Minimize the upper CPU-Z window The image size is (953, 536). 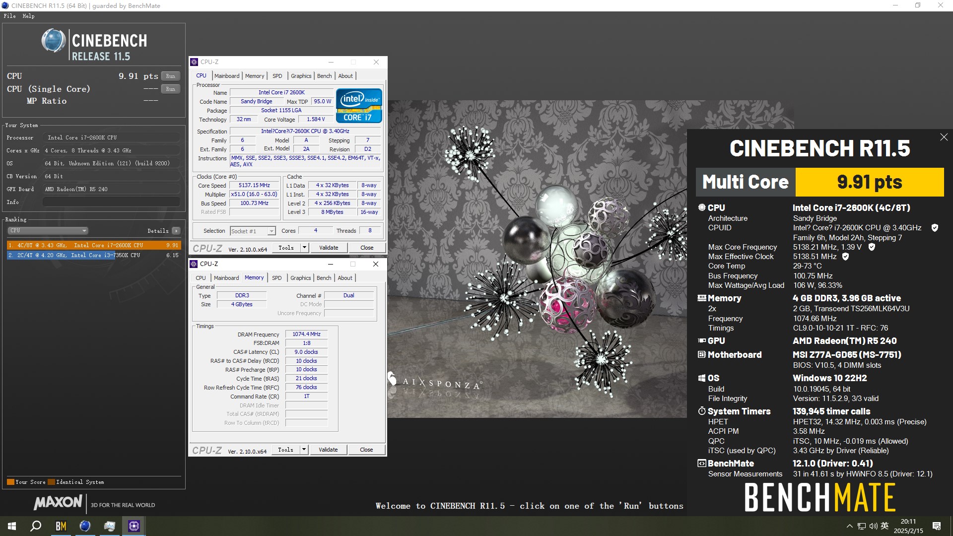(x=331, y=62)
